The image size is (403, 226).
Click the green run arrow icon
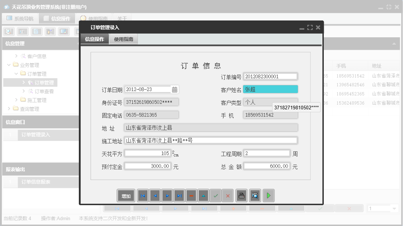point(268,196)
